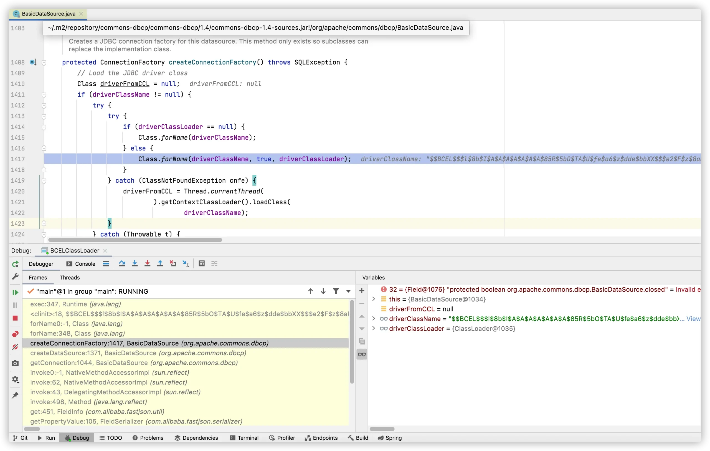
Task: Click the Step Over debugger icon
Action: tap(122, 264)
